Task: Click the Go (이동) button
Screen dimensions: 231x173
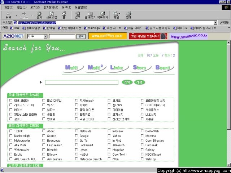Action: coord(224,22)
